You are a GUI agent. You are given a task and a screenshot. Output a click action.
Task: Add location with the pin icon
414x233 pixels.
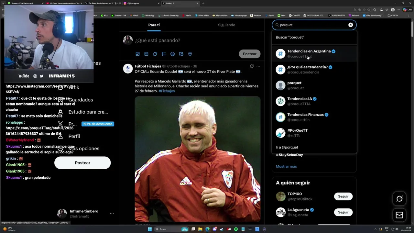click(190, 54)
